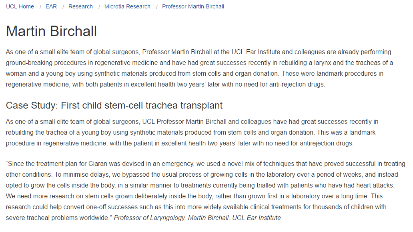Click the slash between EAR and Research
413x232 pixels.
(x=63, y=6)
